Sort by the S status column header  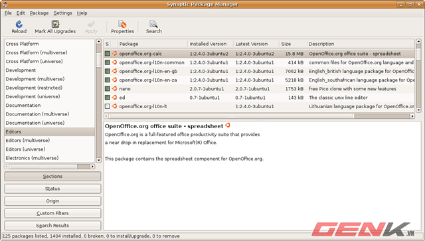(x=107, y=44)
